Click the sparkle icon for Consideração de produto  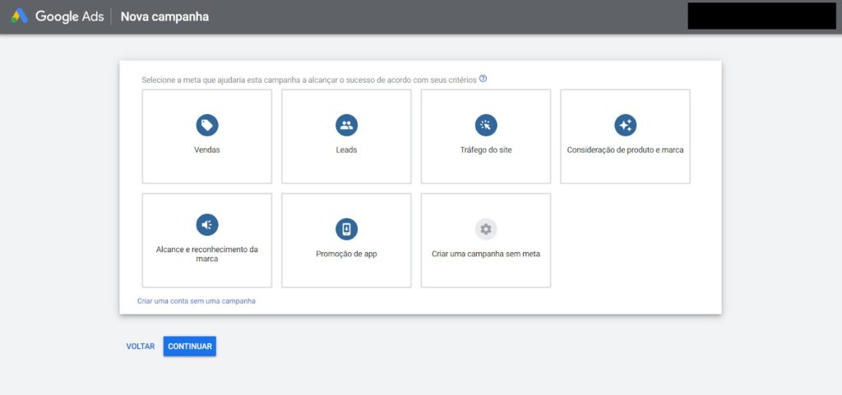[x=625, y=126]
